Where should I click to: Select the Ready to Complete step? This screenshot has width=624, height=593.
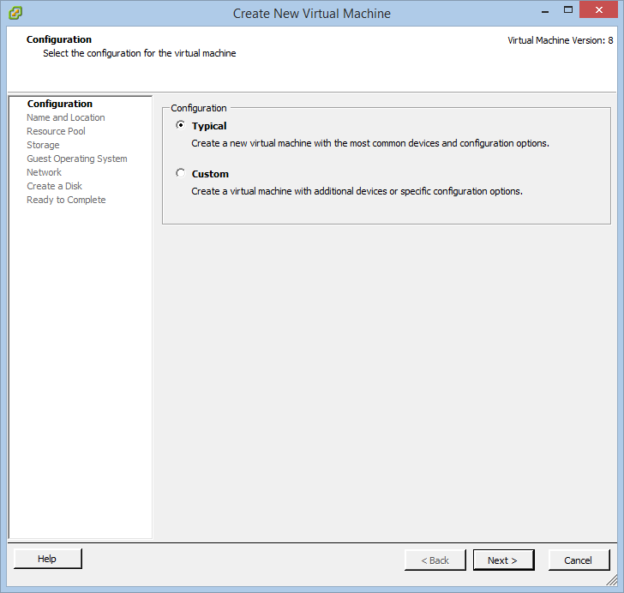[66, 200]
